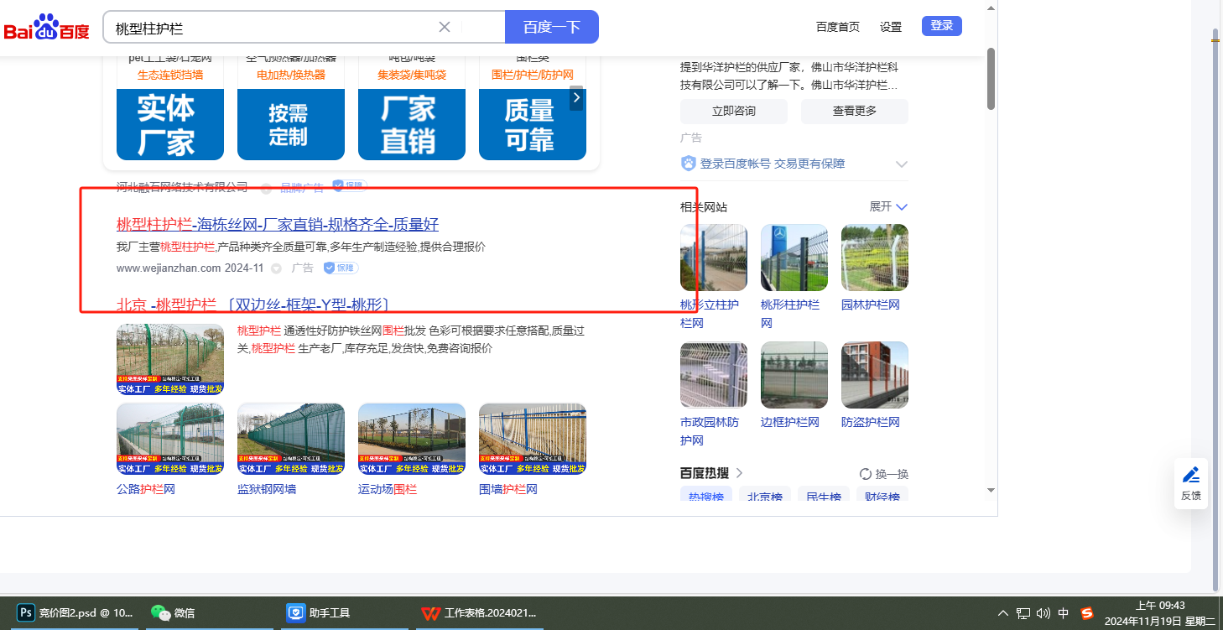Click the 保障 badge beside www.wejianzhan.com
This screenshot has width=1223, height=630.
pyautogui.click(x=341, y=268)
